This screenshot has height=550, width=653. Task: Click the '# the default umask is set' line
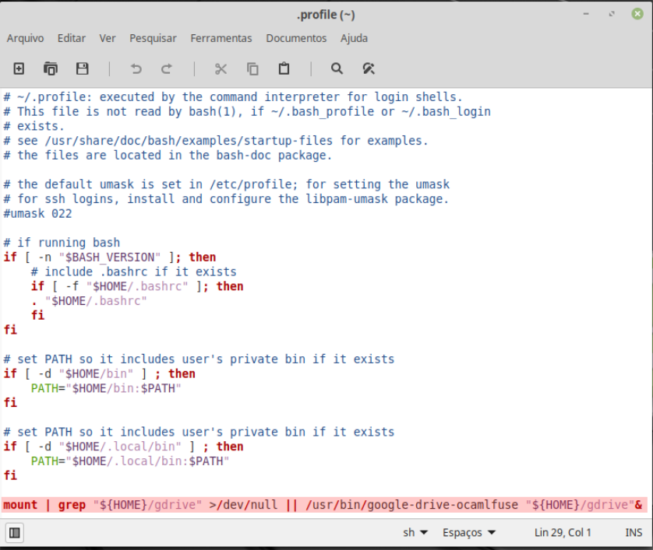coord(227,184)
